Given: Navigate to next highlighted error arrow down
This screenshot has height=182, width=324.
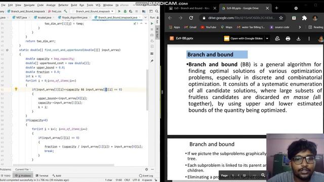Looking at the screenshot, I should (x=146, y=24).
